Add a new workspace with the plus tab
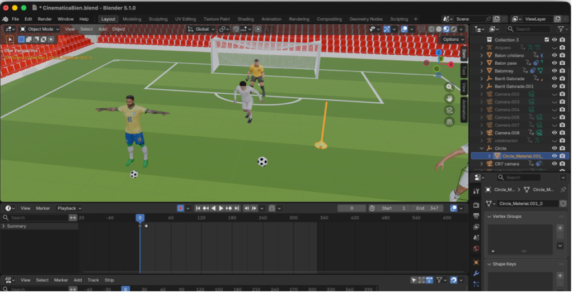 pos(416,19)
